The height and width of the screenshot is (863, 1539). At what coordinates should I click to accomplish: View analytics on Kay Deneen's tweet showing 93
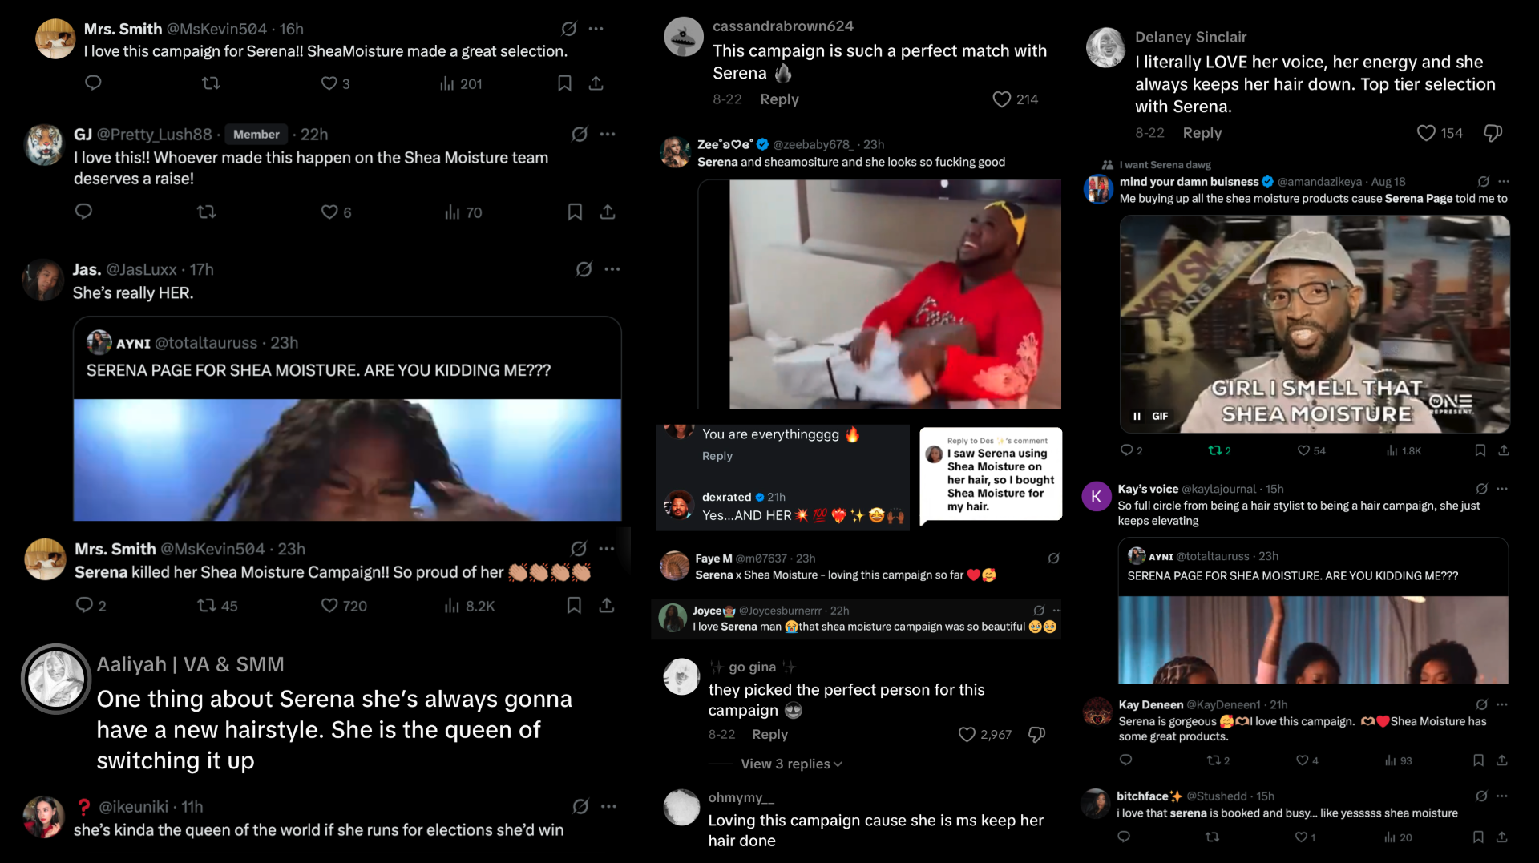coord(1399,760)
